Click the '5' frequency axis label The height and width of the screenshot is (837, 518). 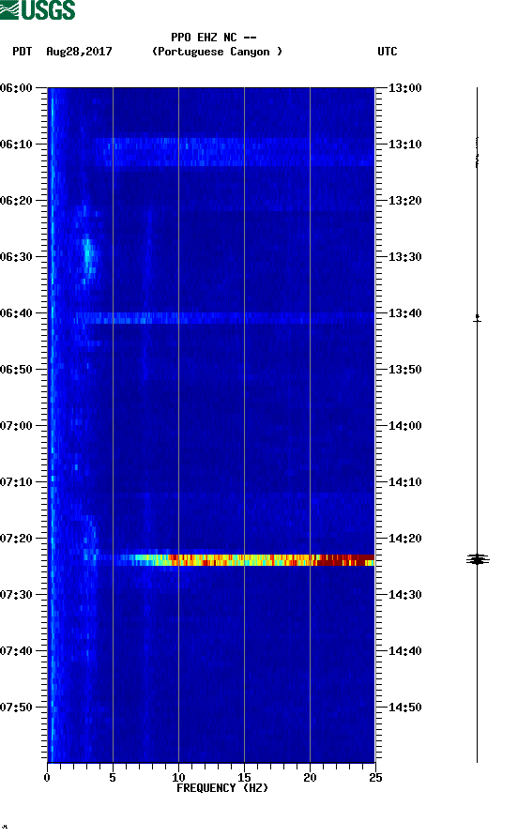[x=113, y=777]
